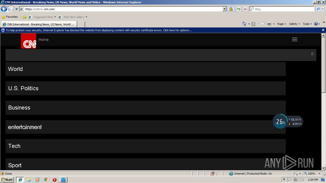
Task: Click the red CNN logo
Action: pos(29,41)
